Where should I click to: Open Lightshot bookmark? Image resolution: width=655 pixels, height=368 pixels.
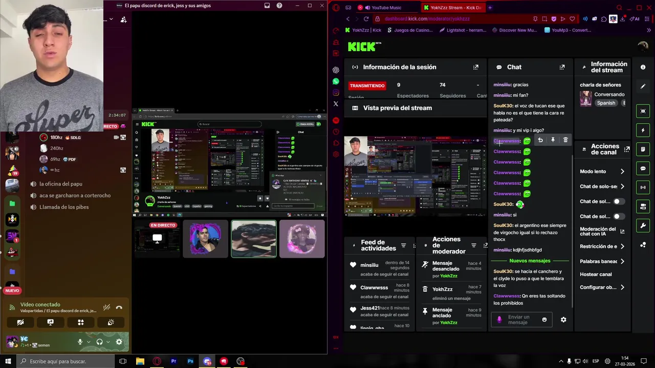[463, 30]
